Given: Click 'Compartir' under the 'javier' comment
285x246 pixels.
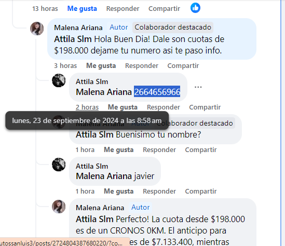Looking at the screenshot, I should (201, 191).
